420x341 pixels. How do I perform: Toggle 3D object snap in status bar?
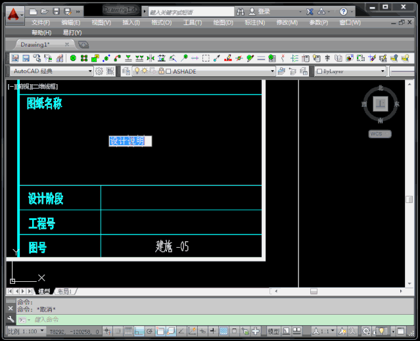point(171,331)
